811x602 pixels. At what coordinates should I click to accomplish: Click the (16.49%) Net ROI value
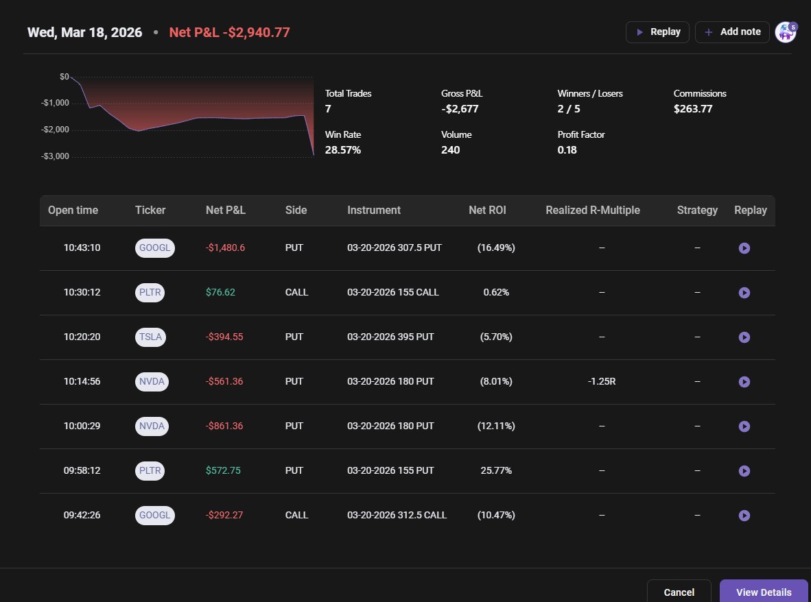(x=496, y=248)
